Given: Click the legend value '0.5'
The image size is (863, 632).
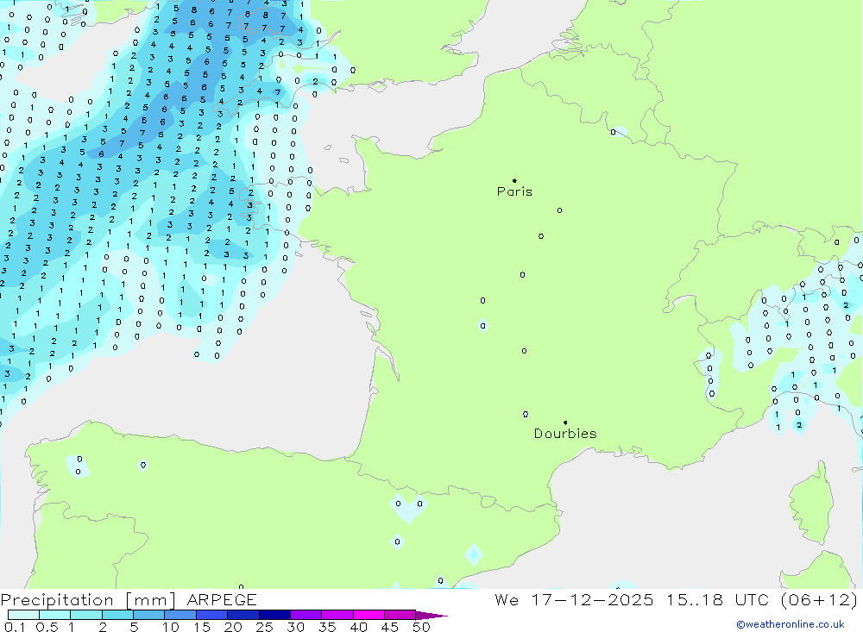Looking at the screenshot, I should pyautogui.click(x=47, y=627).
